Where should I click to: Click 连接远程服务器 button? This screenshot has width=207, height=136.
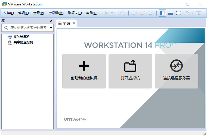(x=177, y=71)
